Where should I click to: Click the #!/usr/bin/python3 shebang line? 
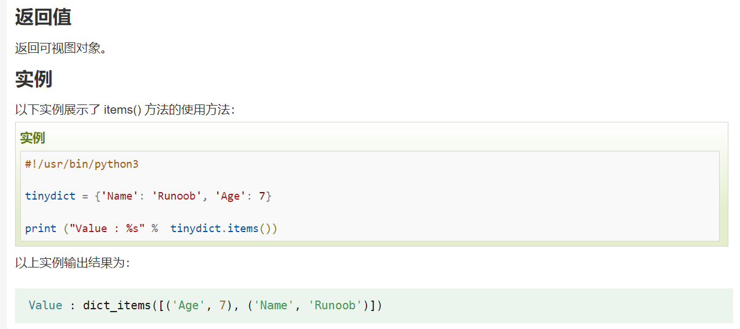point(82,164)
